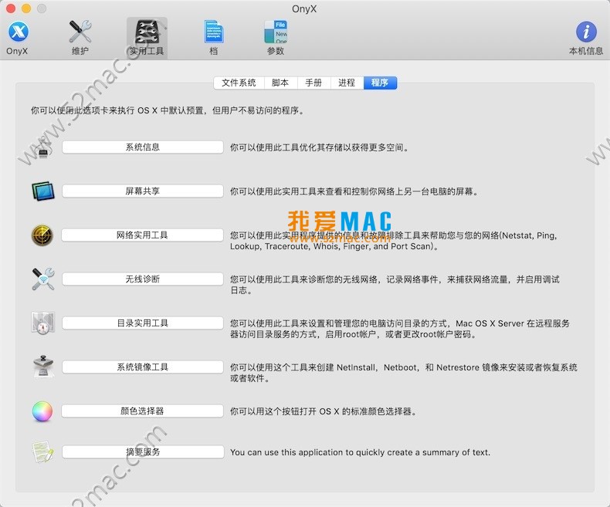Click the 颜色选择器 color wheel icon

pyautogui.click(x=42, y=411)
